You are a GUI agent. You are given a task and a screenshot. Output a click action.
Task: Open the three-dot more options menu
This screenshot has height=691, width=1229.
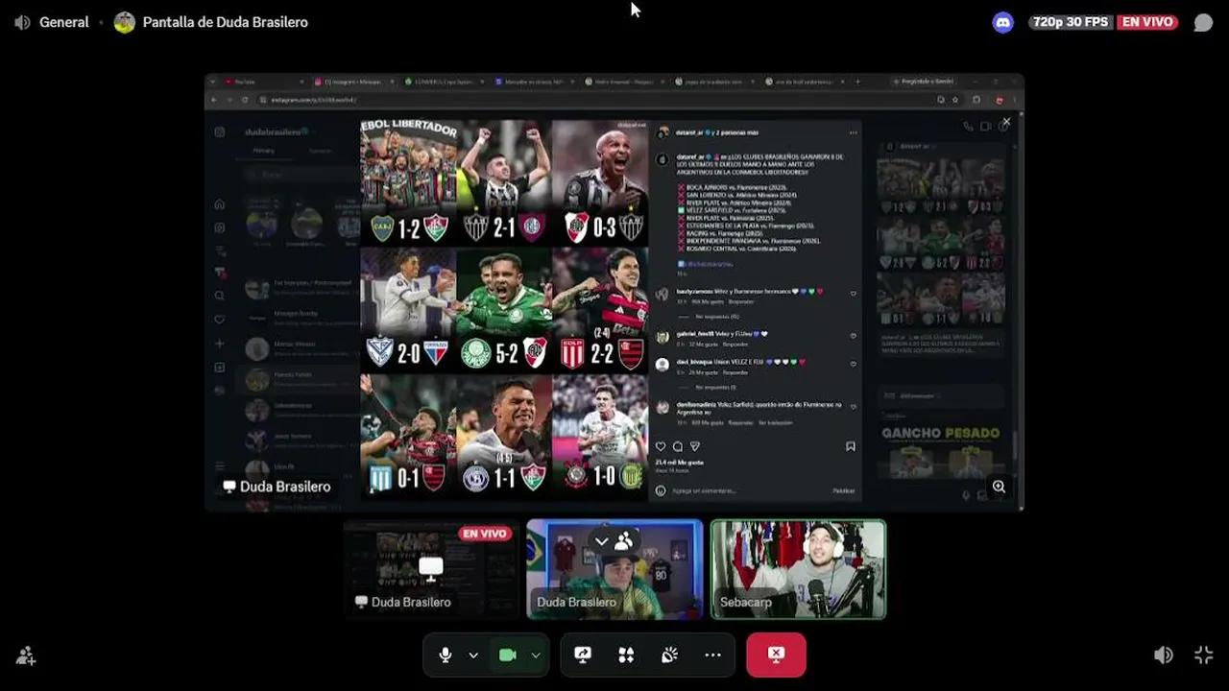[x=712, y=655]
